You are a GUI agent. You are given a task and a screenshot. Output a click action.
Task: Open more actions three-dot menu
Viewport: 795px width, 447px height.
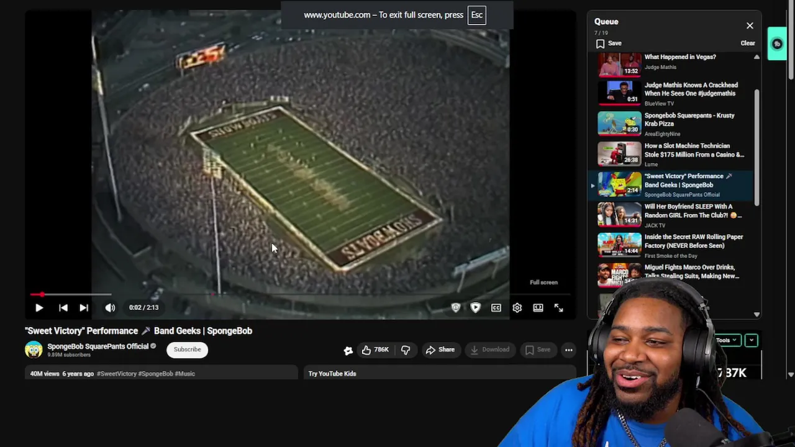(x=568, y=350)
